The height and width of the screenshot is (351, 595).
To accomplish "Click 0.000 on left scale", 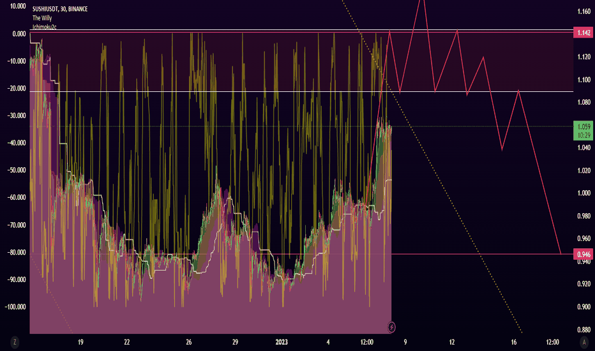I will (x=19, y=34).
